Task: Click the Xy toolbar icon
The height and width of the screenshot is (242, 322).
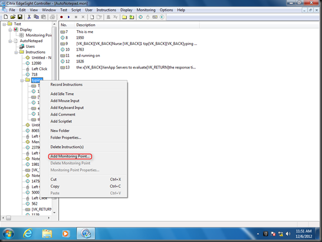Action: (116, 17)
